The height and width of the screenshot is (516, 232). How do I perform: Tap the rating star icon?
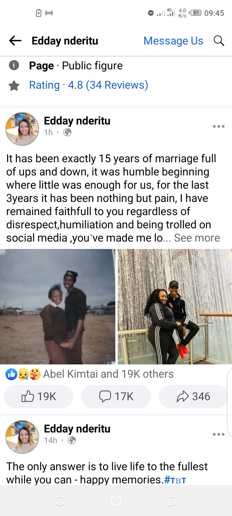point(14,85)
